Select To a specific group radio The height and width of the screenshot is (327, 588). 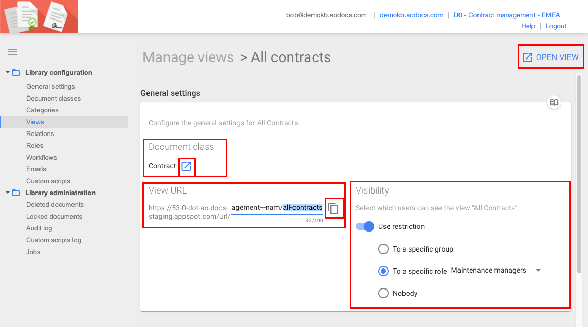point(383,249)
